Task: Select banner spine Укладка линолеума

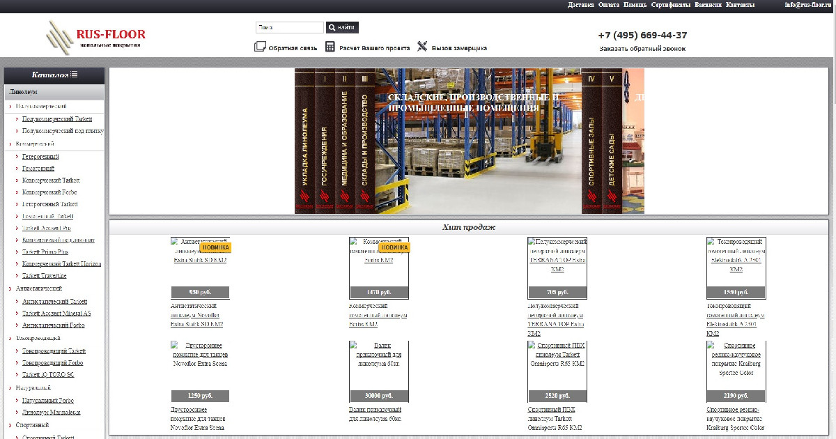Action: pyautogui.click(x=304, y=141)
